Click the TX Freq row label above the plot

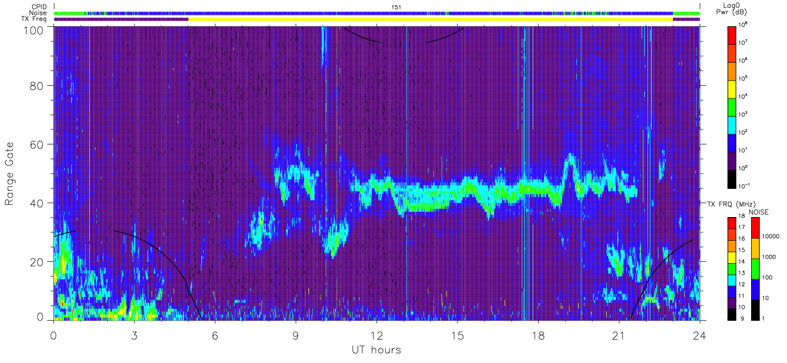(x=35, y=19)
